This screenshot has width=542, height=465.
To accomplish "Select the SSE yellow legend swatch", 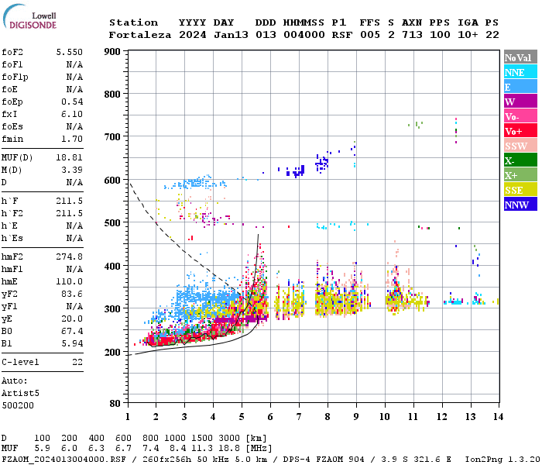I will (x=520, y=190).
